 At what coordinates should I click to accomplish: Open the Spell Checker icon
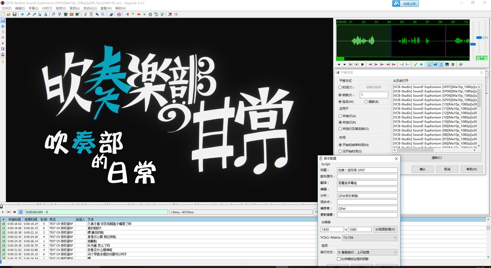pos(162,14)
